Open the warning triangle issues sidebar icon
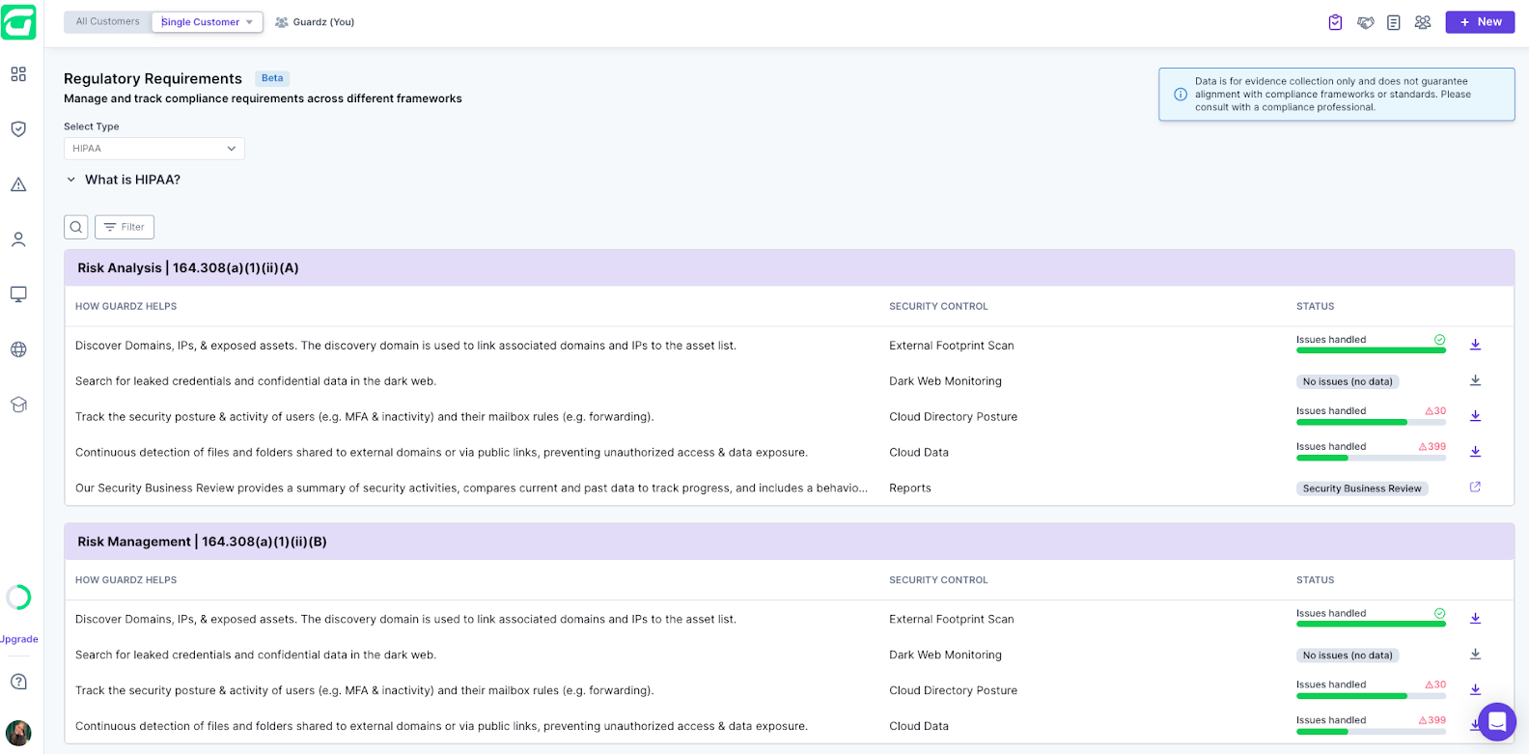This screenshot has height=754, width=1529. pos(18,184)
